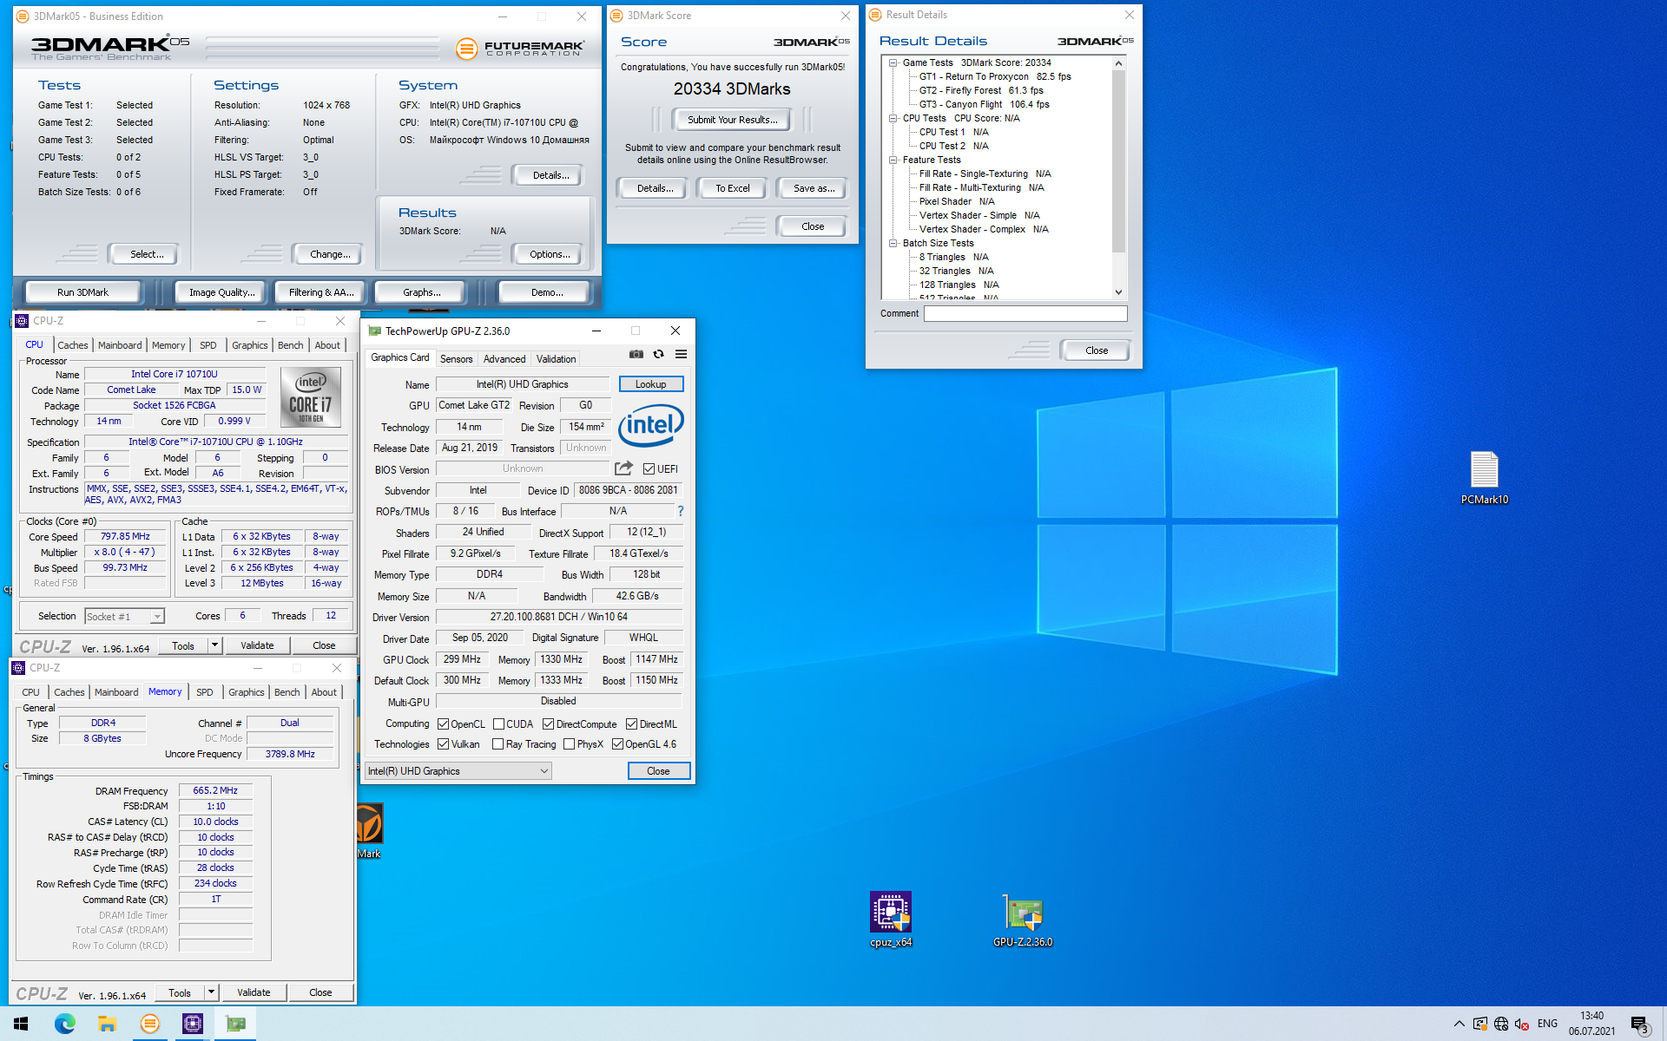This screenshot has width=1667, height=1041.
Task: Toggle the PhysX checkbox
Action: click(569, 743)
